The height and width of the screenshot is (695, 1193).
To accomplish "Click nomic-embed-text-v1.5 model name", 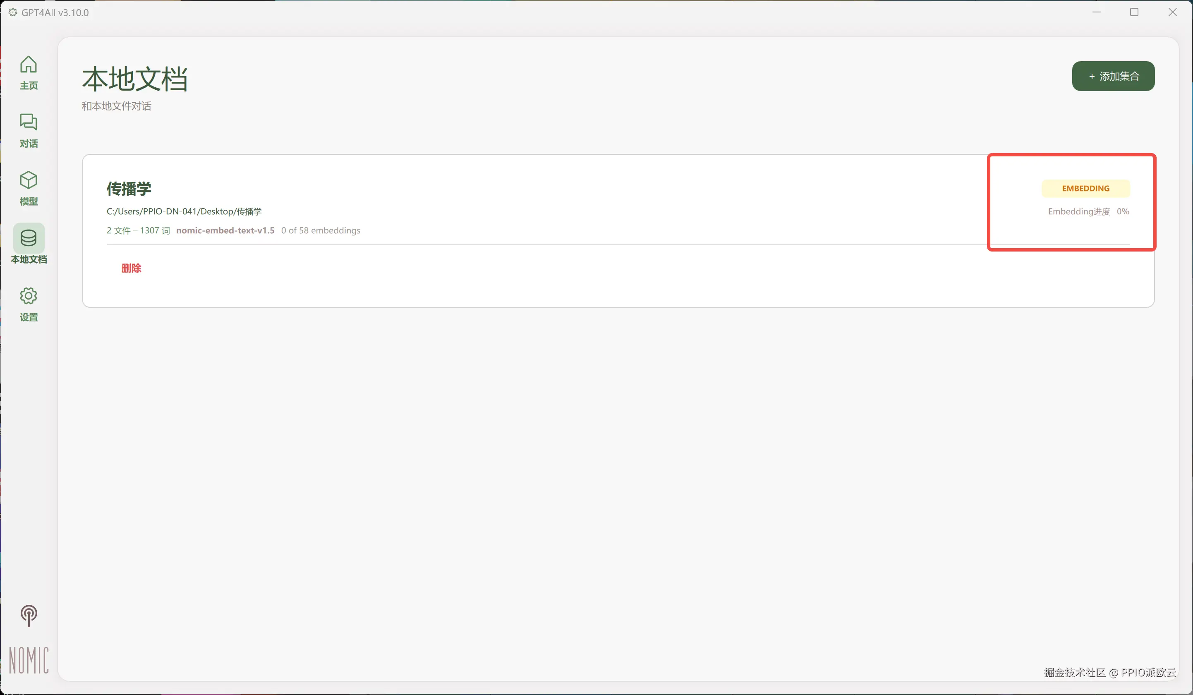I will click(225, 230).
